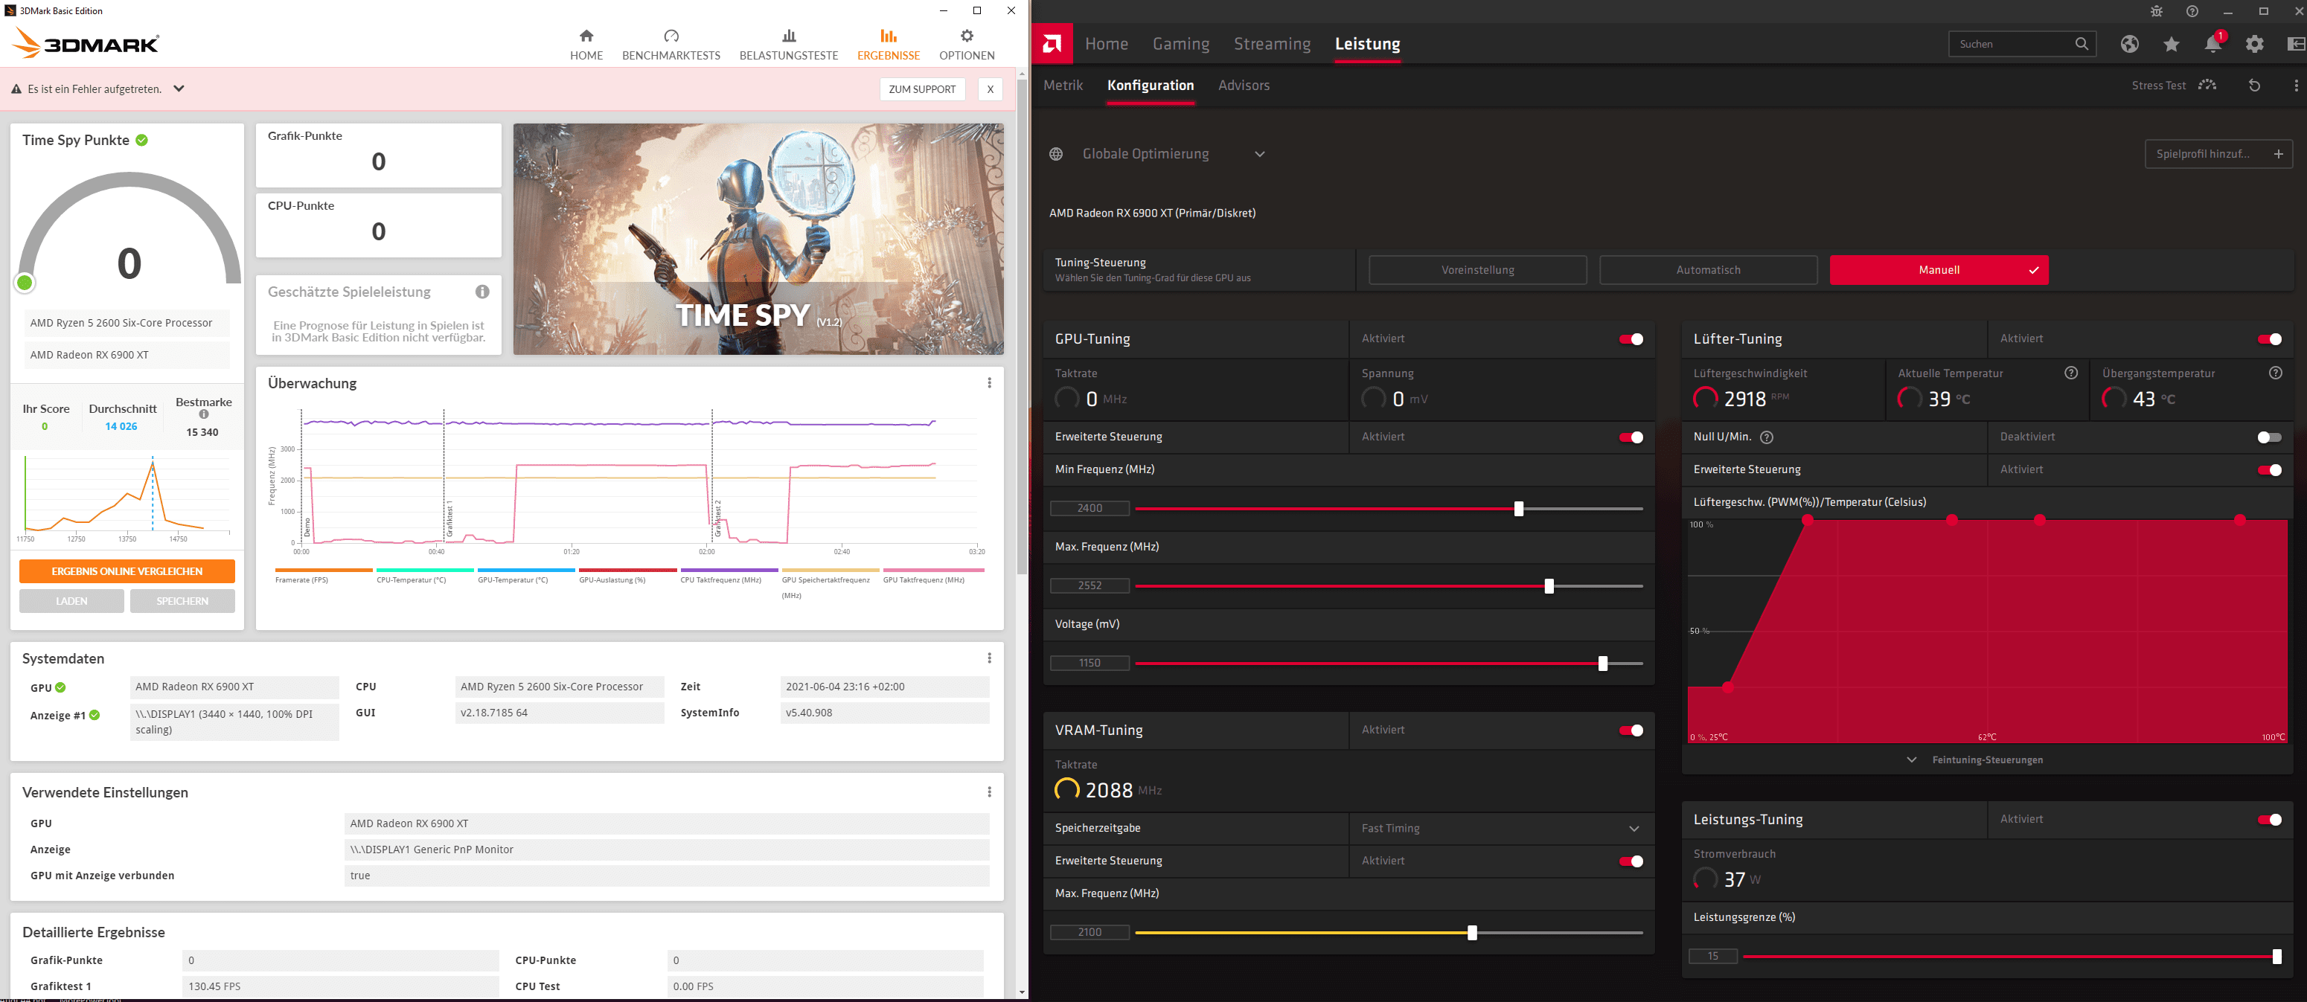This screenshot has height=1002, width=2307.
Task: Click ZUM SUPPORT button
Action: 923,89
